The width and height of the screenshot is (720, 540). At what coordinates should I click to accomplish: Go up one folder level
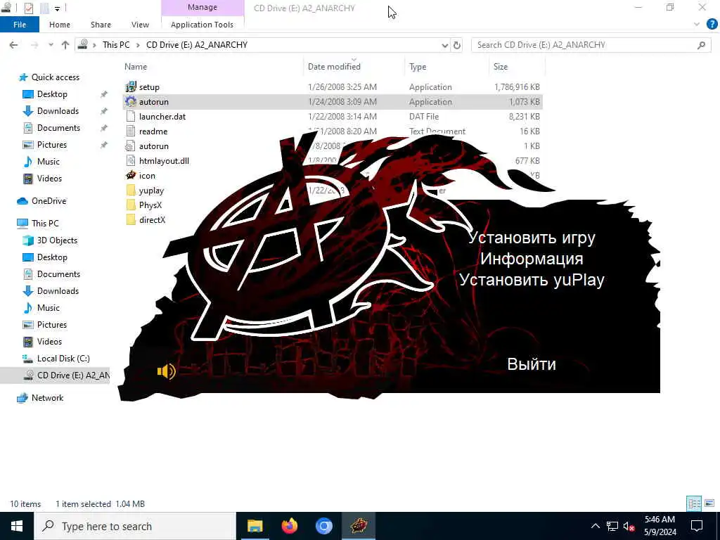pyautogui.click(x=65, y=45)
